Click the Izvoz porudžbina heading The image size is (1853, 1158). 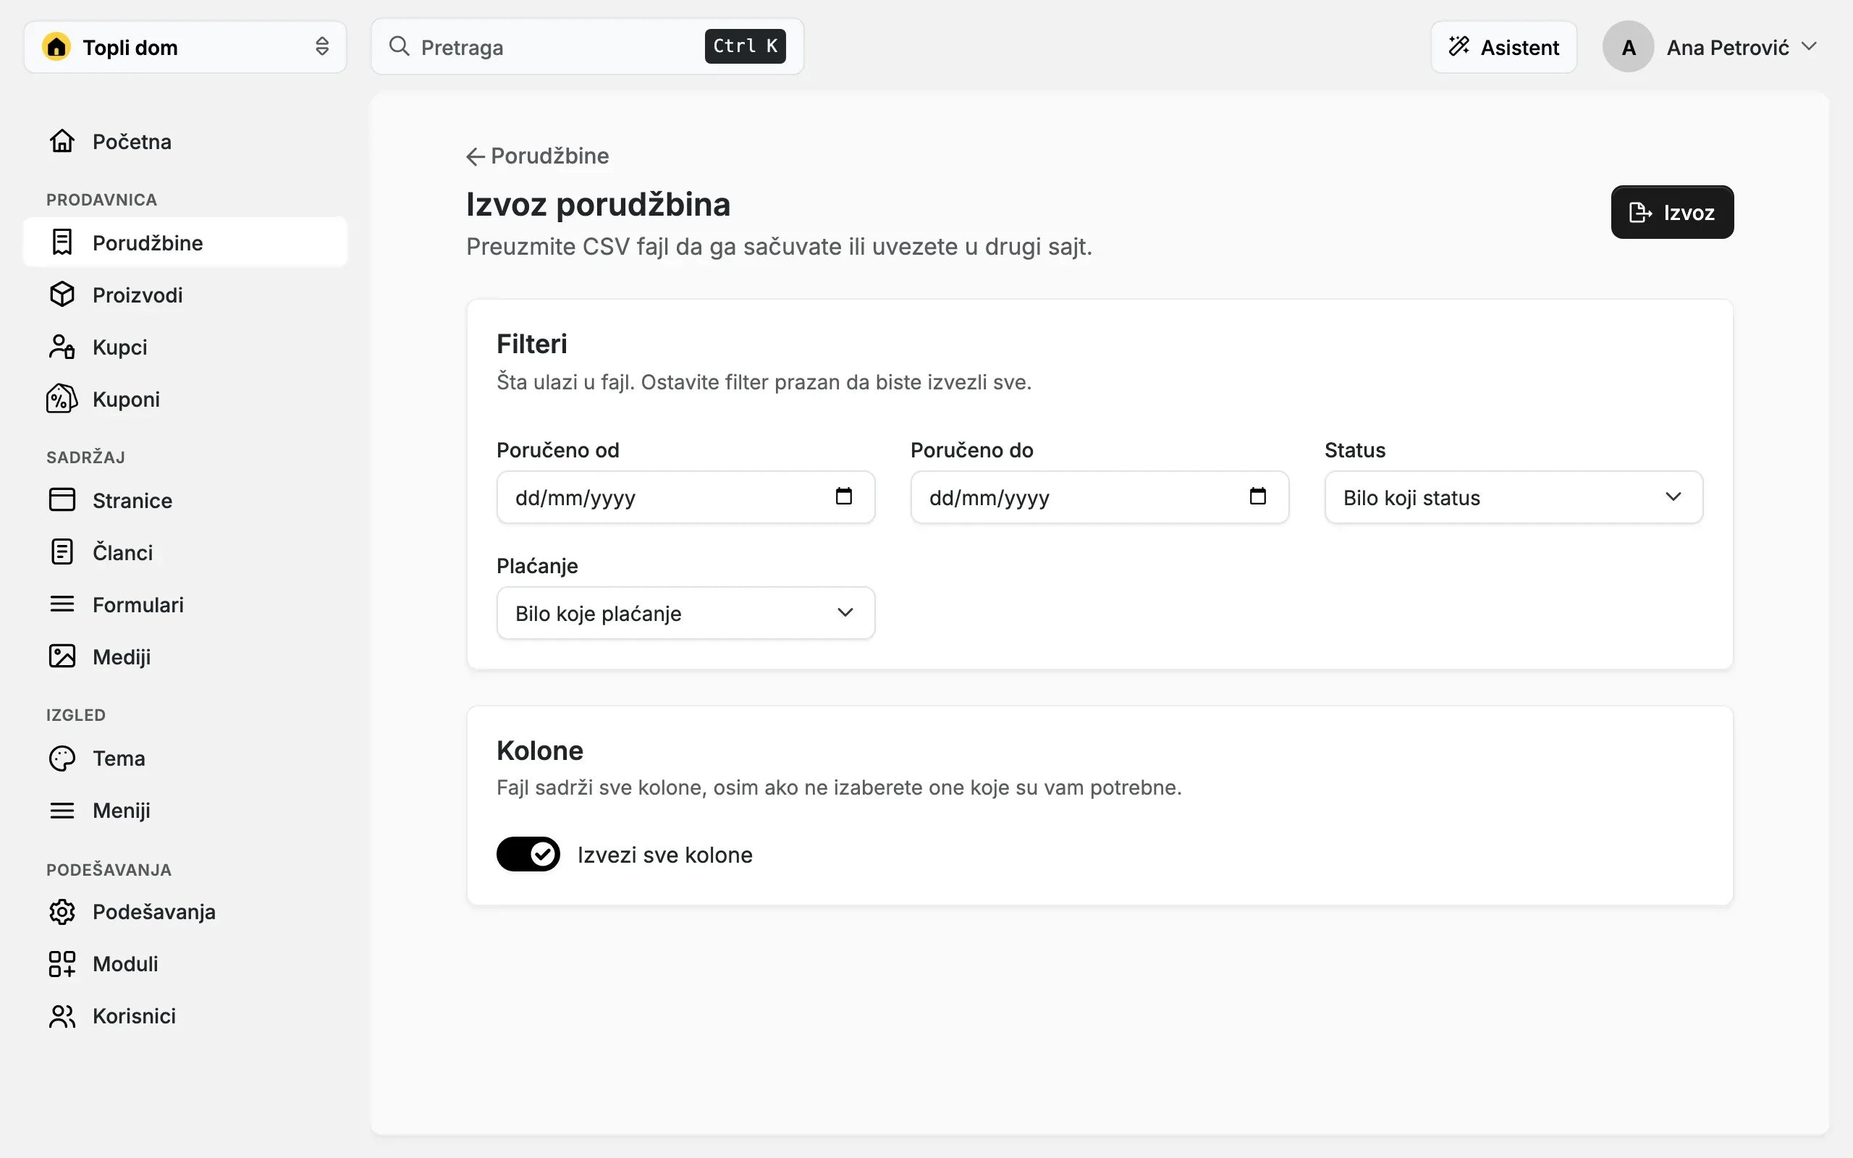[x=598, y=205]
